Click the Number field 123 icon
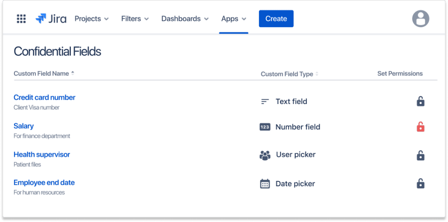Screen dimensions: 448x222 (x=265, y=127)
